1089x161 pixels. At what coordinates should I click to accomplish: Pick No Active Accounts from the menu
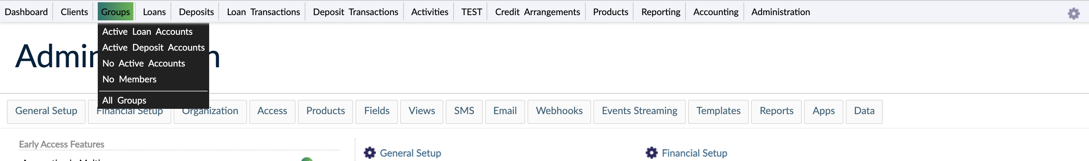[x=143, y=63]
